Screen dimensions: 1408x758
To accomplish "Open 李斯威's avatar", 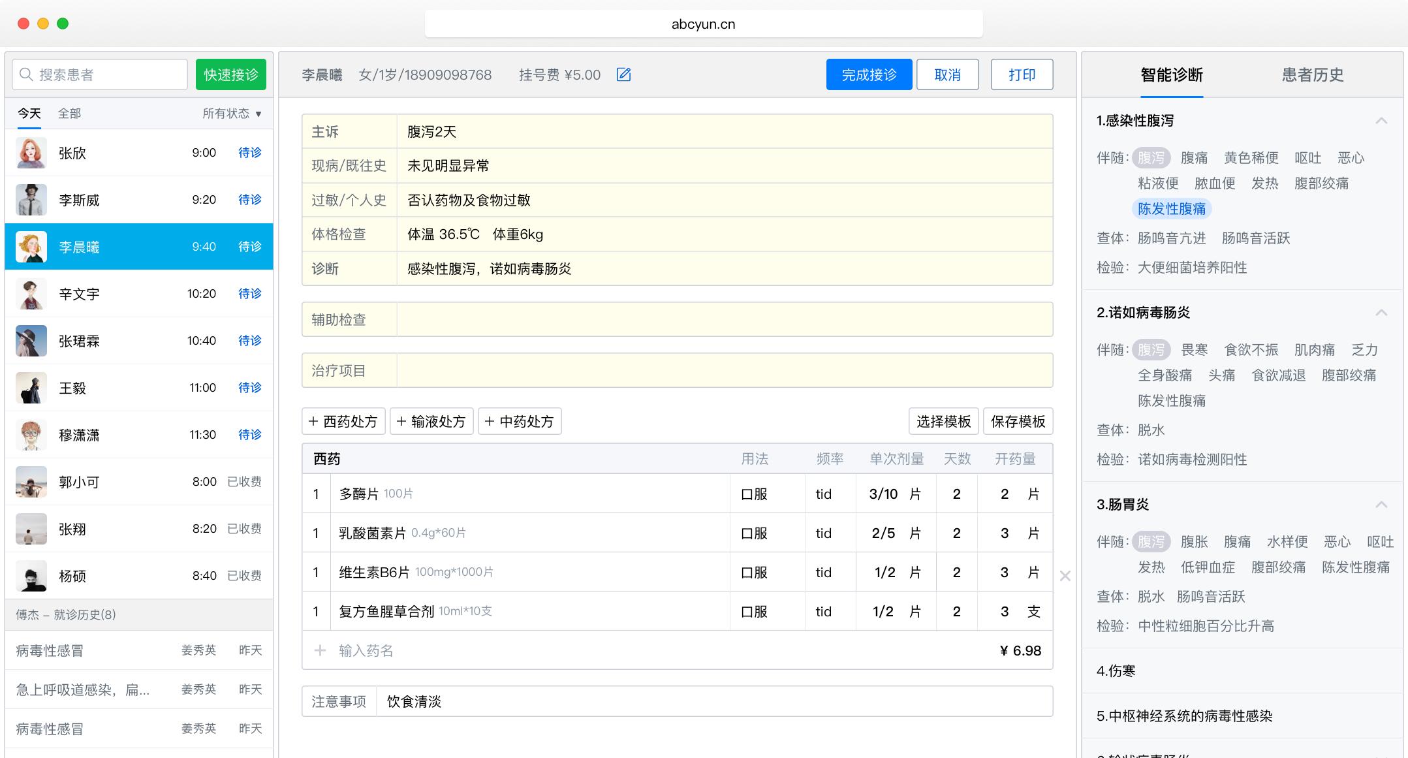I will point(31,200).
